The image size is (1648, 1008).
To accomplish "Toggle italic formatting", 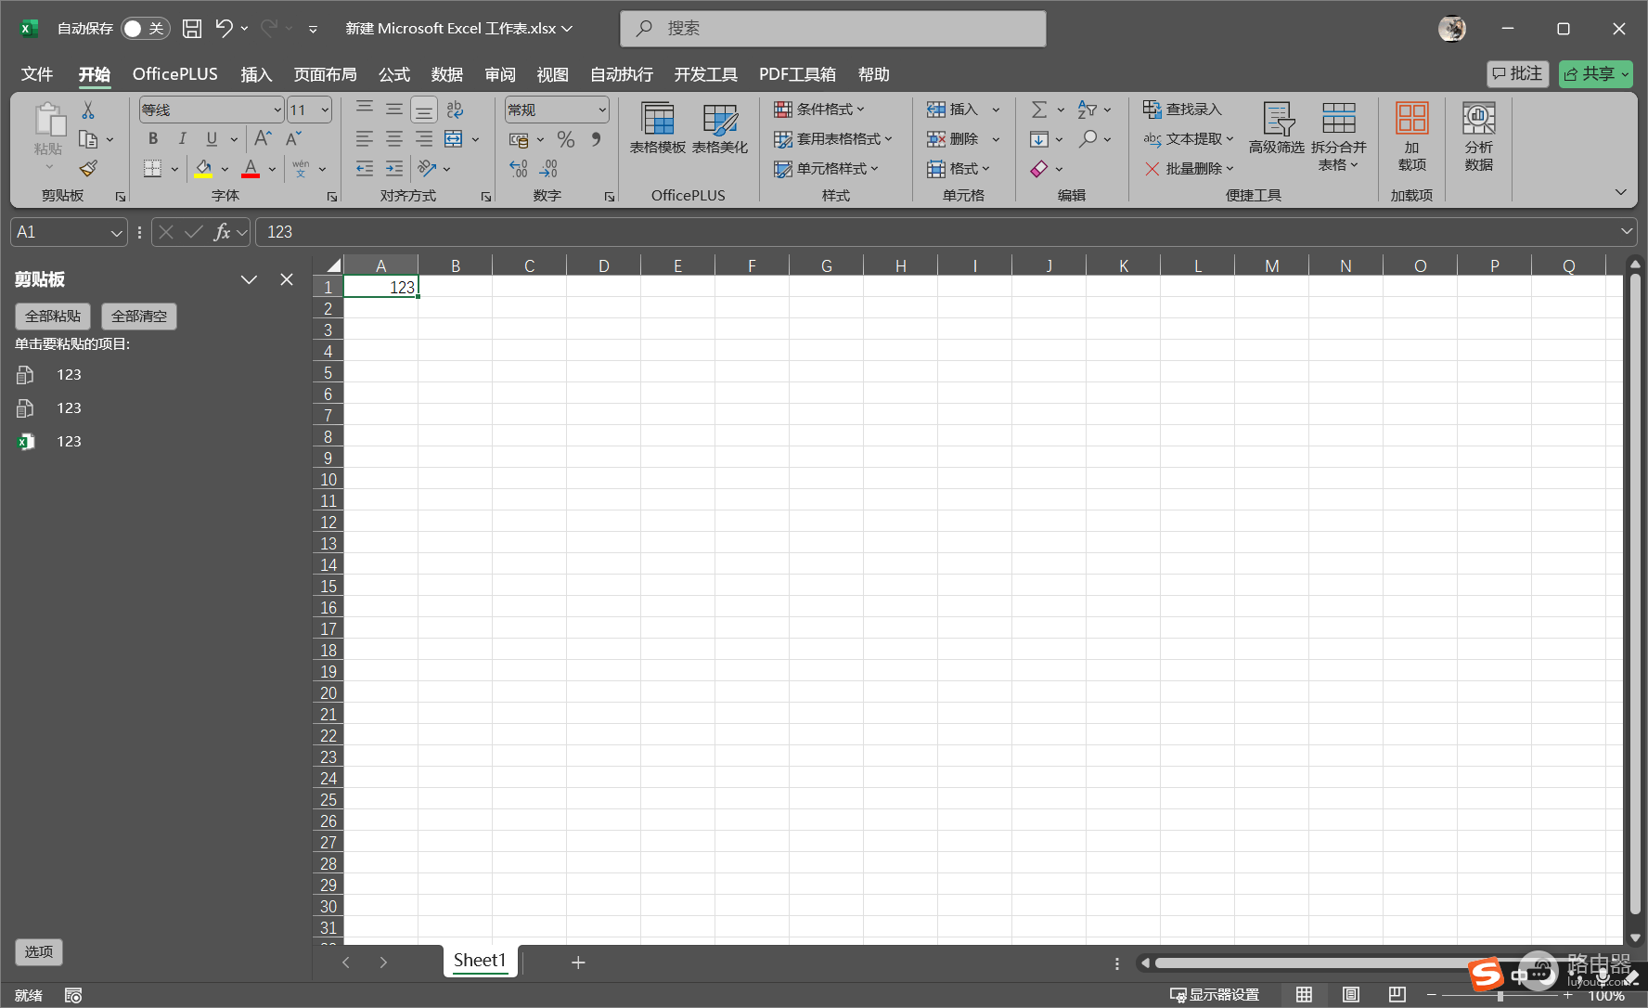I will 182,138.
